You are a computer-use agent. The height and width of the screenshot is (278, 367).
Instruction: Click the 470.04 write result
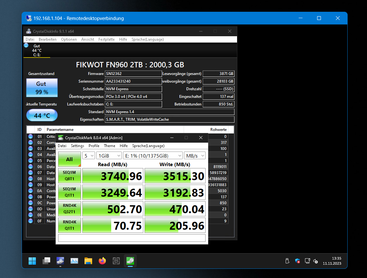[175, 209]
